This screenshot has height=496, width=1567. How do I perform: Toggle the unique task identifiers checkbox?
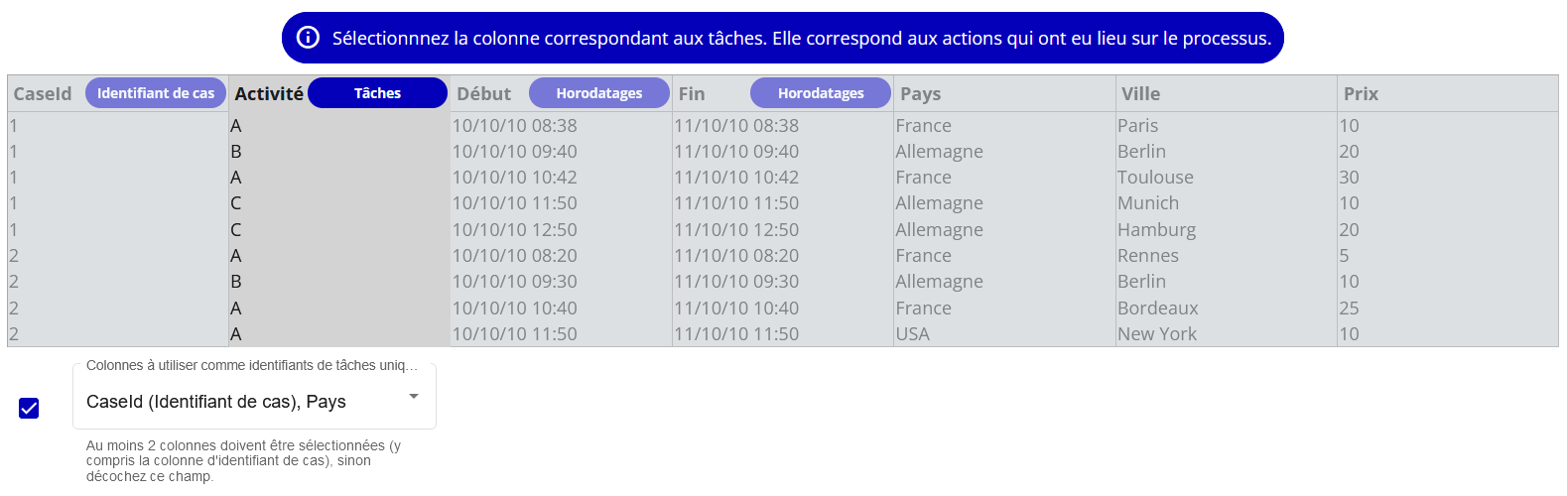pos(29,408)
